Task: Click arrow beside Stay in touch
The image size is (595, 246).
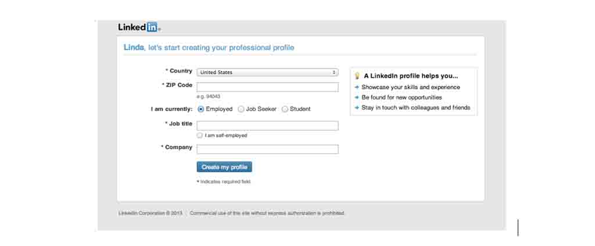Action: click(x=357, y=108)
